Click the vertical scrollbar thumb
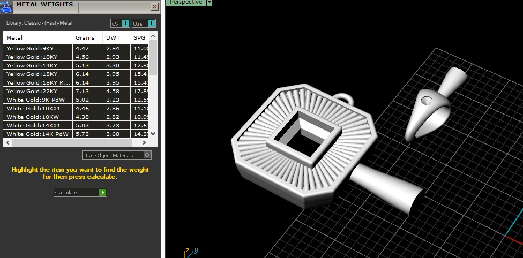523x258 pixels. click(x=153, y=57)
